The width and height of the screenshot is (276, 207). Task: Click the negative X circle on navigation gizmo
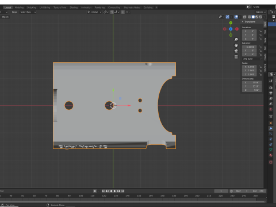click(225, 29)
